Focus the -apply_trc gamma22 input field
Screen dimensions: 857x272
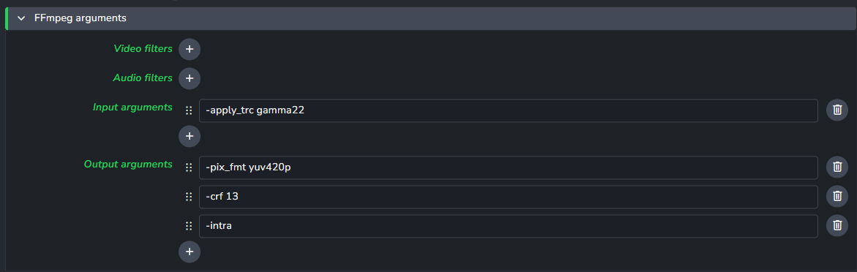coord(509,110)
